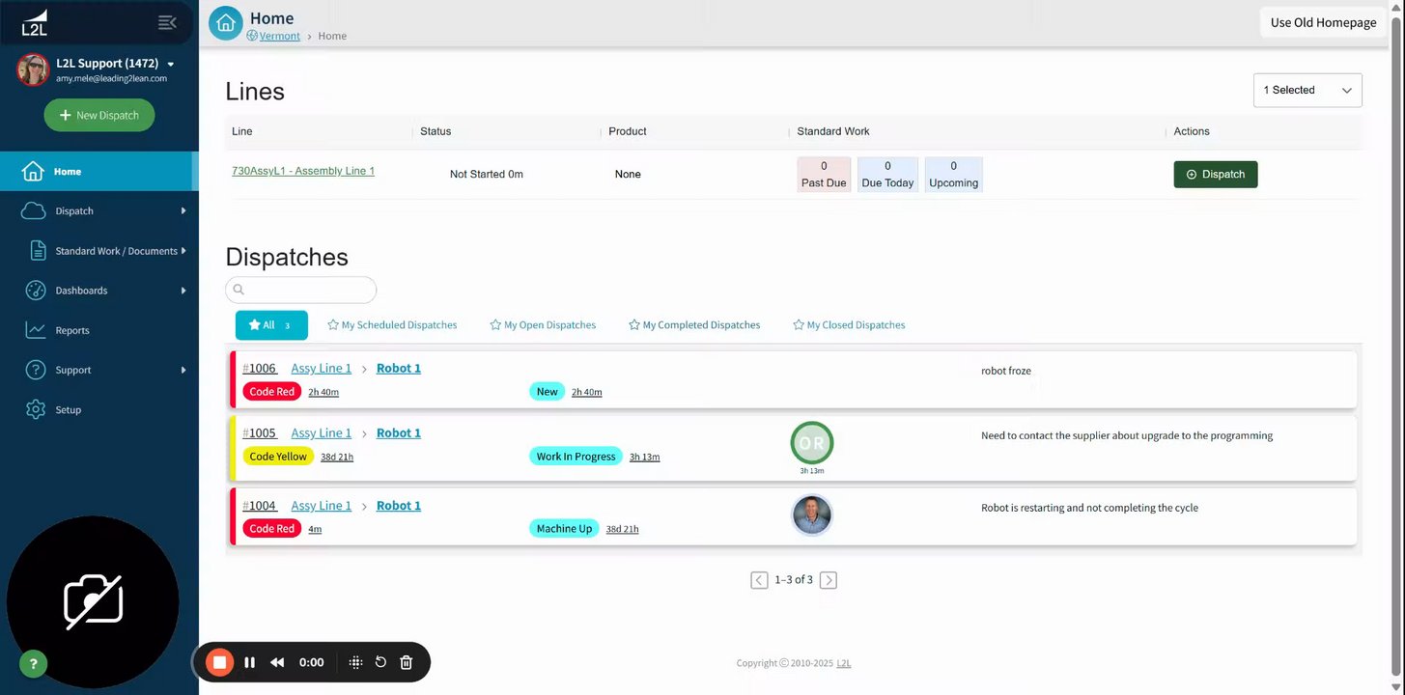The height and width of the screenshot is (695, 1405).
Task: Select the All dispatches tab
Action: coord(271,325)
